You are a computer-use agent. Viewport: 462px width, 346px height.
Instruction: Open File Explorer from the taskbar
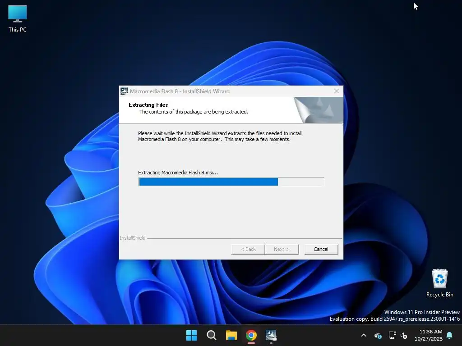coord(231,335)
